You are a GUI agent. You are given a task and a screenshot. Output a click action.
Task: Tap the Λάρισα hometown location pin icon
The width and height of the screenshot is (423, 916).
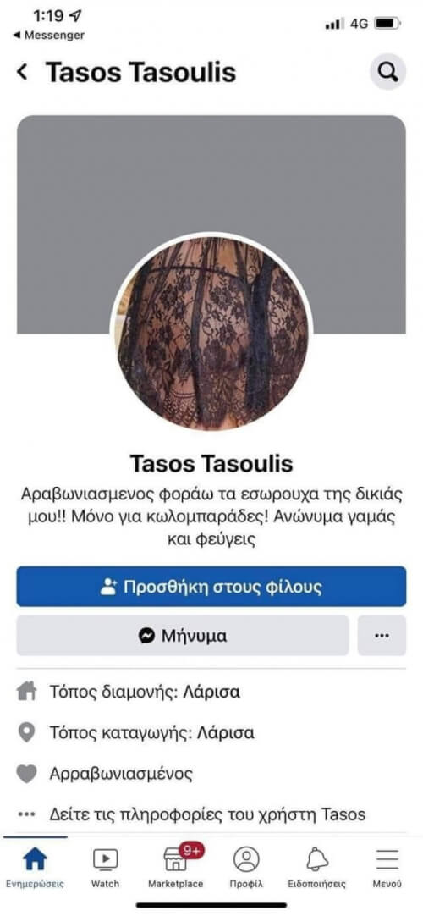[26, 732]
